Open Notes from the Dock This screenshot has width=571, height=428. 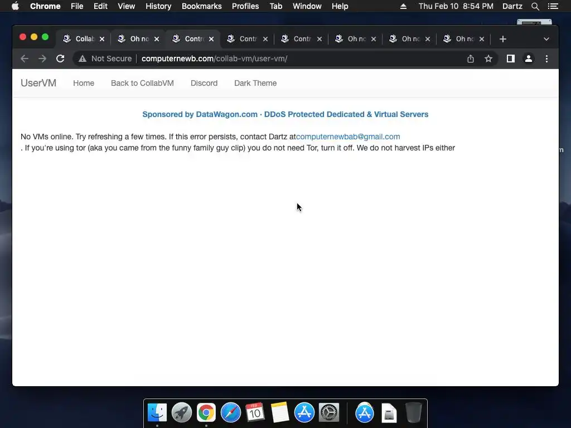click(x=279, y=413)
